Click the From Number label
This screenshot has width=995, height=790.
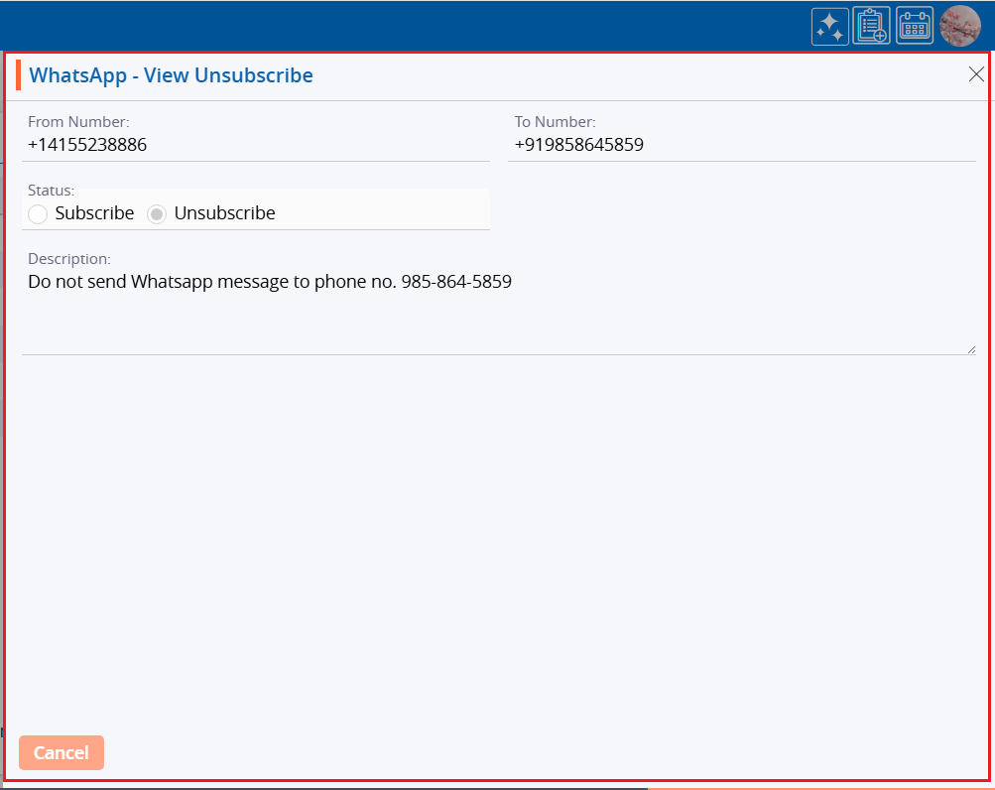[x=78, y=122]
